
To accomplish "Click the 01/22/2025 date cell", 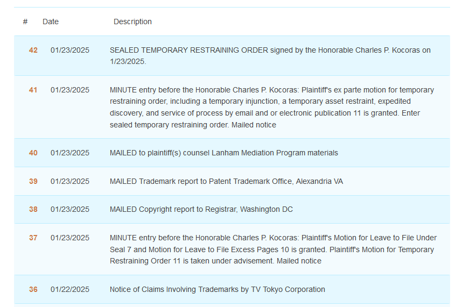I will pos(70,289).
